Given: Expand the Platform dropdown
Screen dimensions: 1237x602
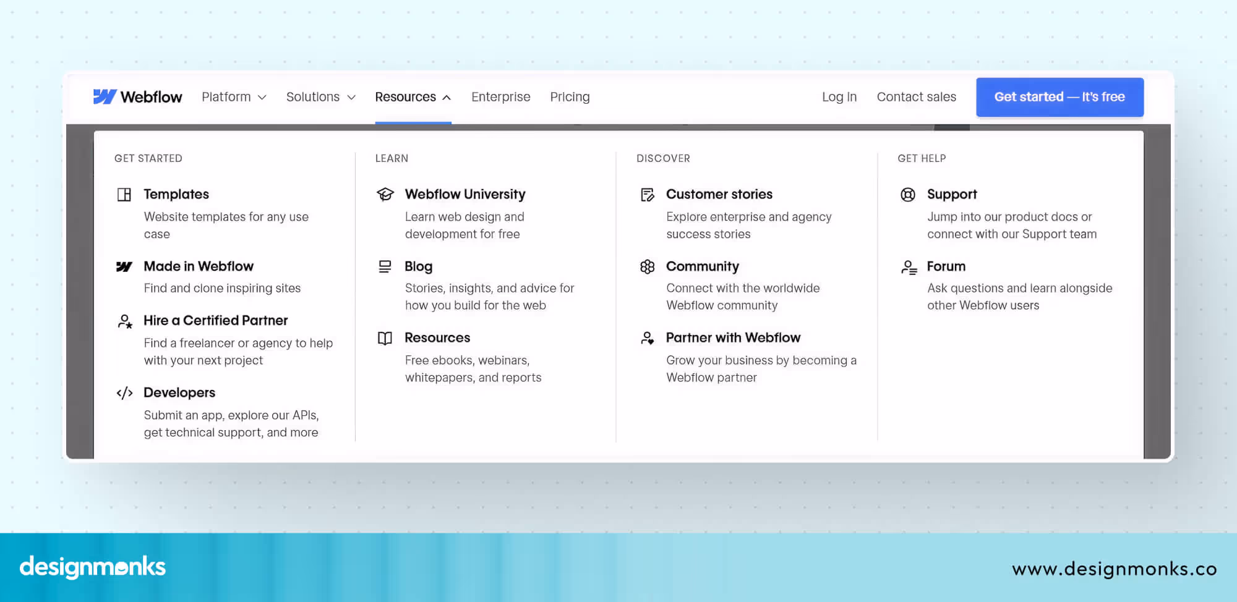Looking at the screenshot, I should click(233, 96).
